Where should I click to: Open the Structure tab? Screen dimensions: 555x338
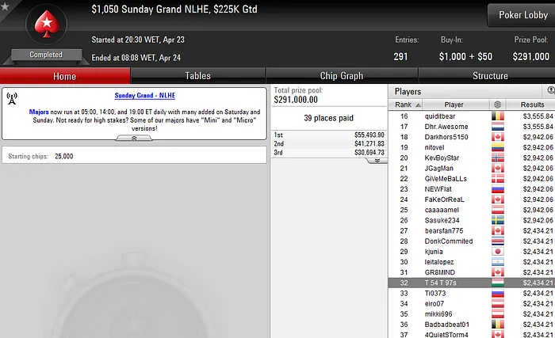coord(490,76)
